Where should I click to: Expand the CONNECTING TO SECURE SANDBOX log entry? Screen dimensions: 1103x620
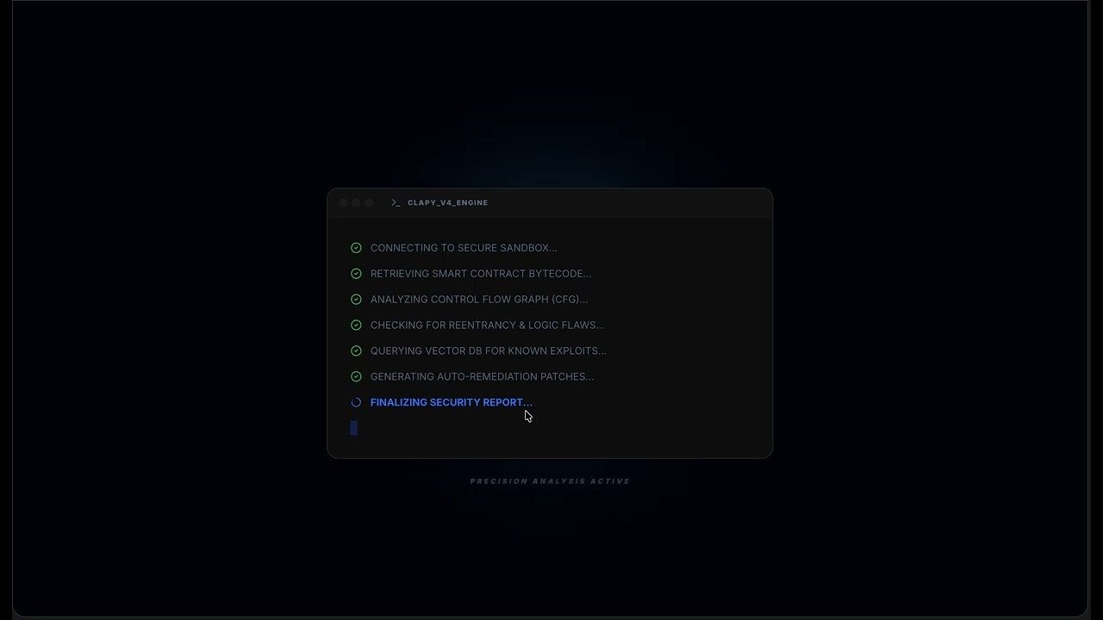tap(464, 248)
